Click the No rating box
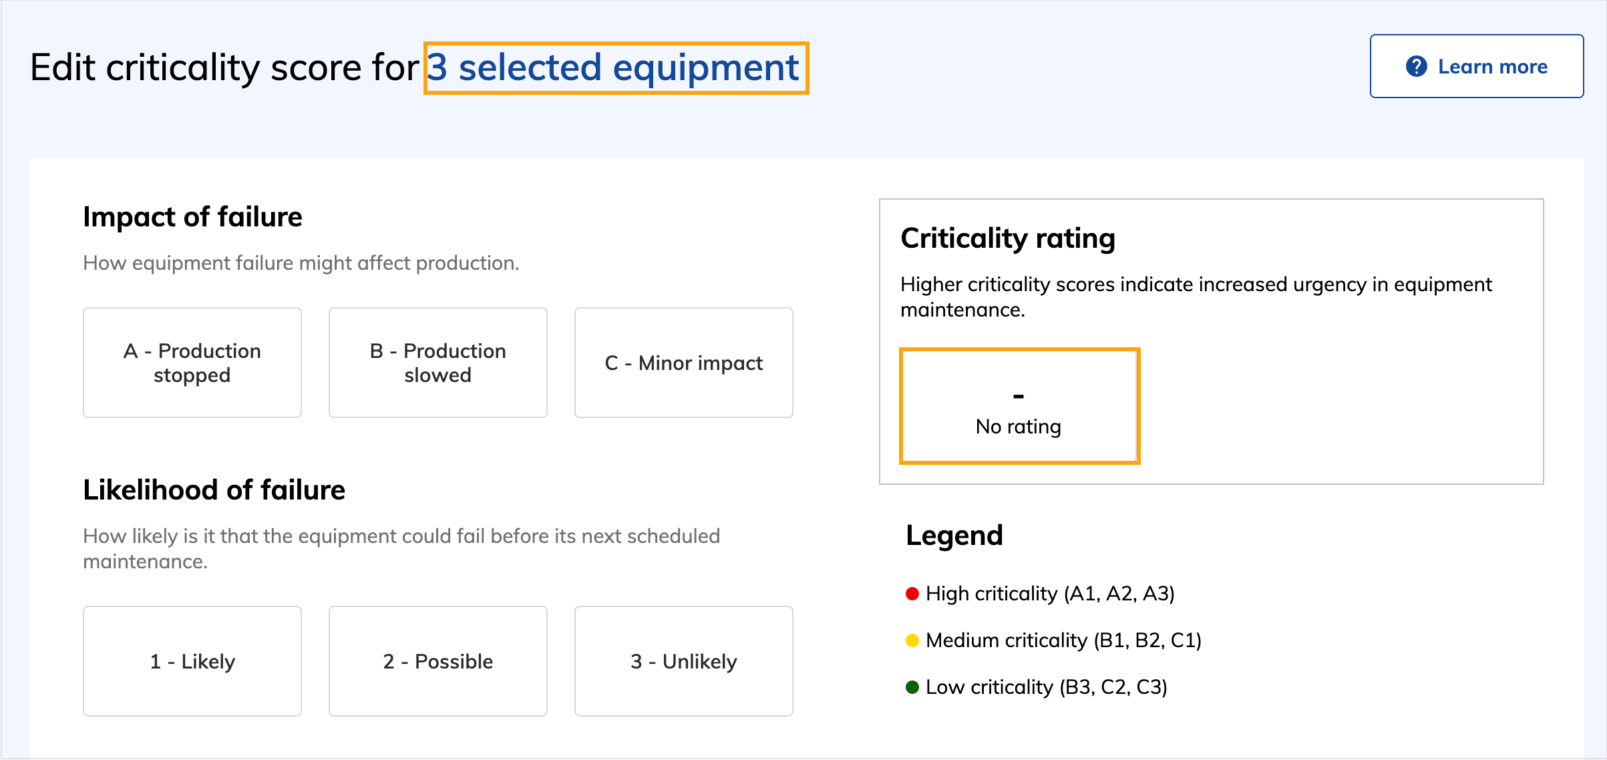Screen dimensions: 1607x760 point(1019,406)
